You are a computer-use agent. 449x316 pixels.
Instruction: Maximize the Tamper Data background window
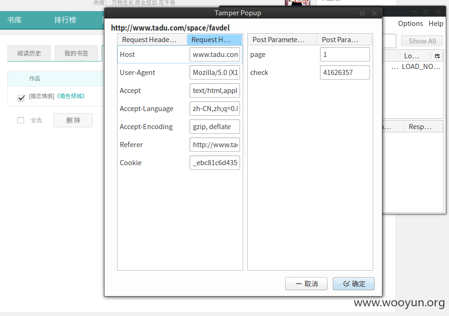(426, 12)
